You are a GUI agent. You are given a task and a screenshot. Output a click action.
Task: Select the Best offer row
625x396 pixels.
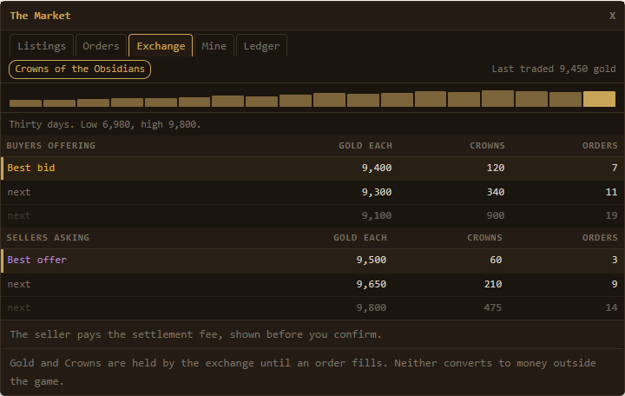point(312,260)
